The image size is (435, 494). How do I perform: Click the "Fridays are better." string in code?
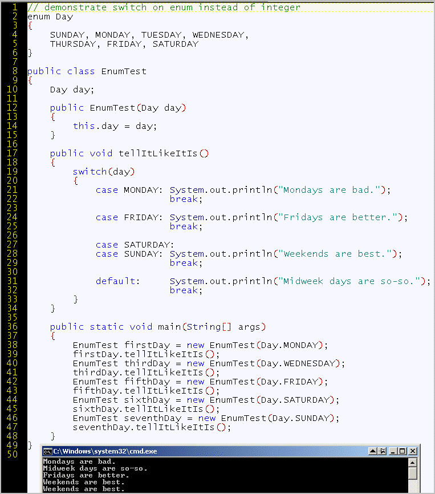[338, 217]
